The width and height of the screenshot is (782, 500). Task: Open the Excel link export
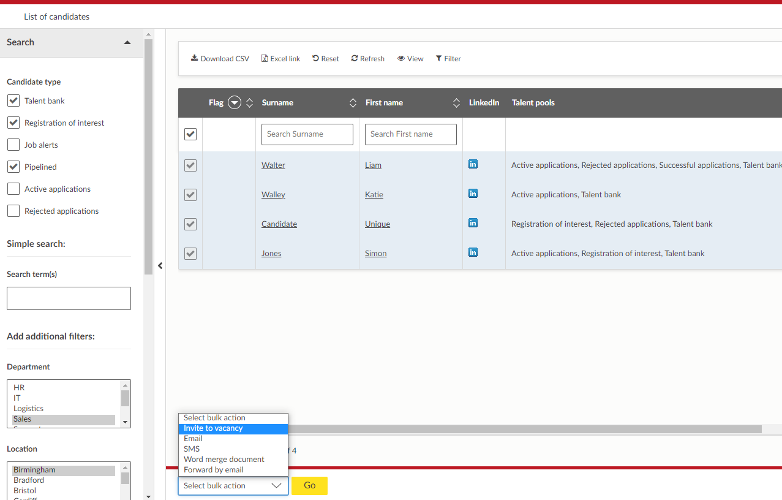280,59
